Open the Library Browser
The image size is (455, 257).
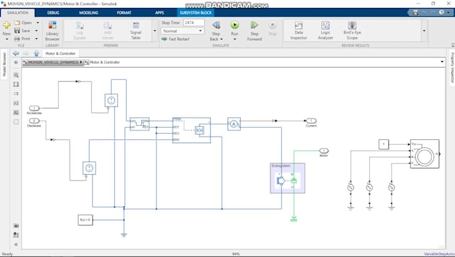tap(52, 31)
